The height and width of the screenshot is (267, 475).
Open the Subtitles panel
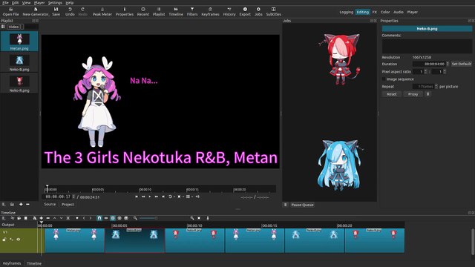(x=274, y=12)
